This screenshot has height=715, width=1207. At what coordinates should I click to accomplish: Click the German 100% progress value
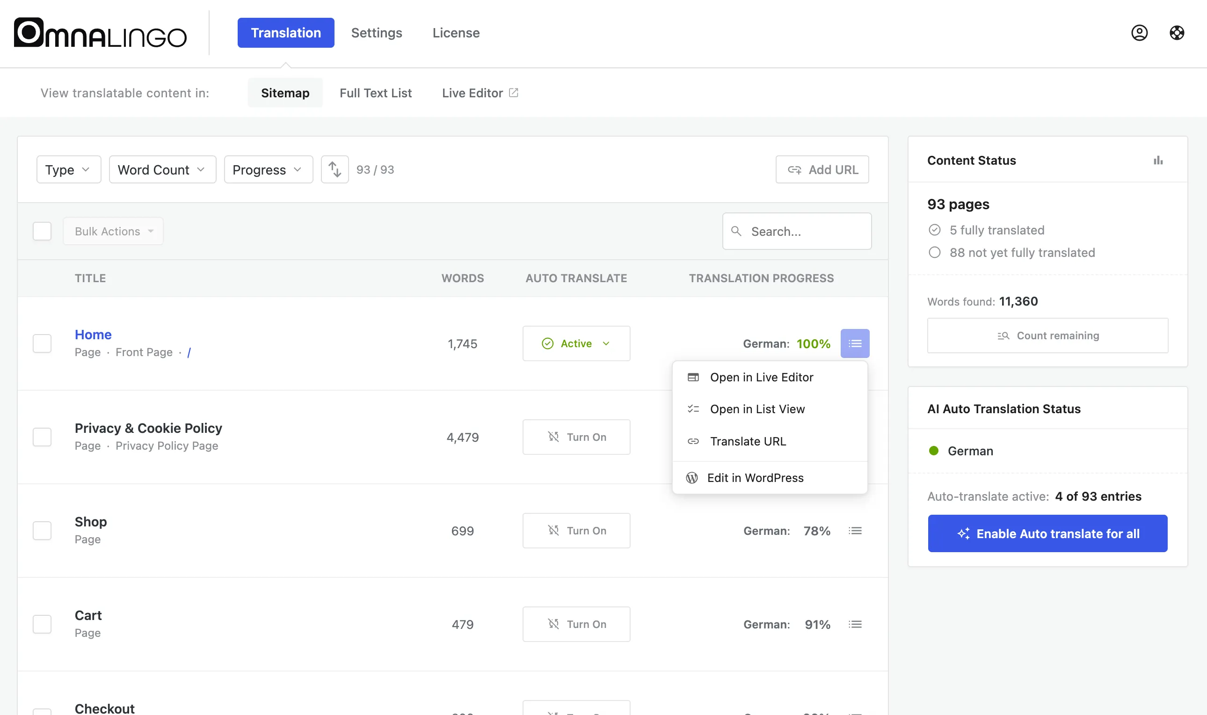coord(814,343)
